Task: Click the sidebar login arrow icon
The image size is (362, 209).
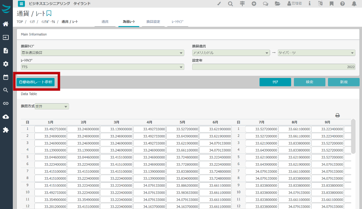Action: point(6,37)
